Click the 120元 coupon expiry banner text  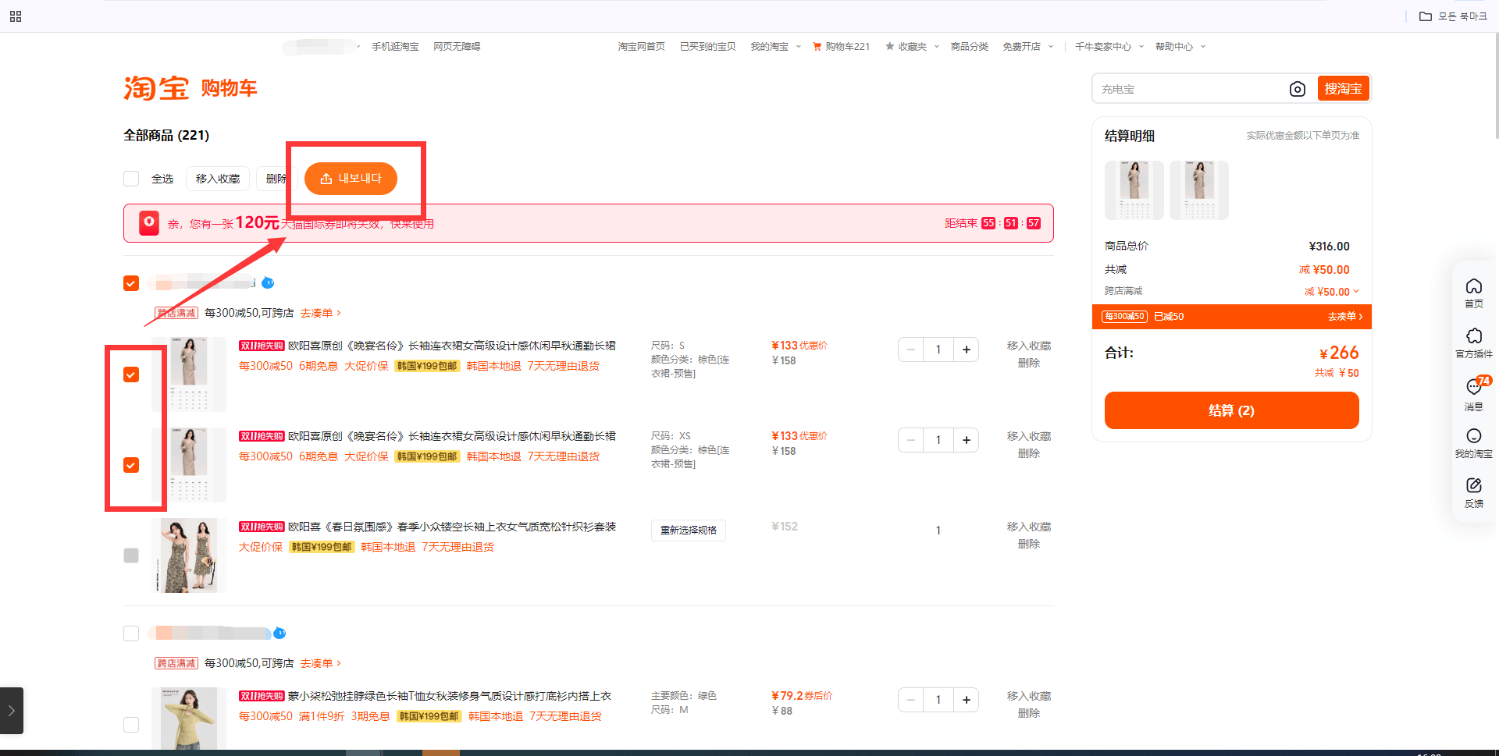[x=301, y=223]
